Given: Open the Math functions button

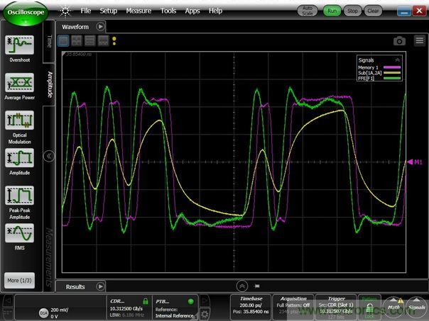Looking at the screenshot, I should click(x=394, y=306).
